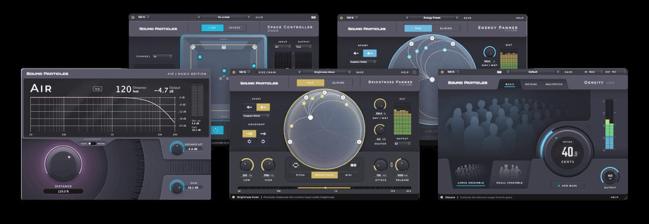Click Save in Brightness Panner header
Screen dimensions: 649x224
click(x=360, y=72)
